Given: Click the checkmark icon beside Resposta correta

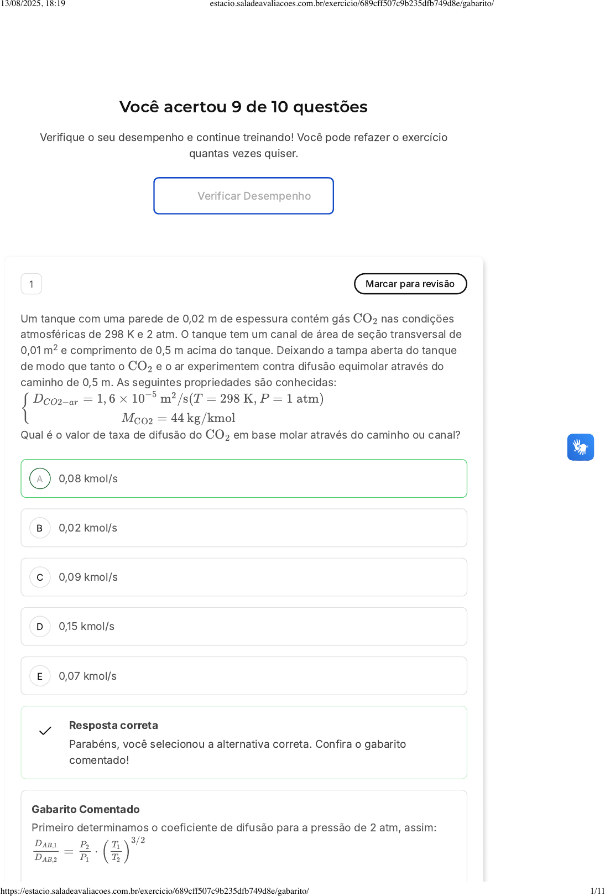Looking at the screenshot, I should coord(45,731).
